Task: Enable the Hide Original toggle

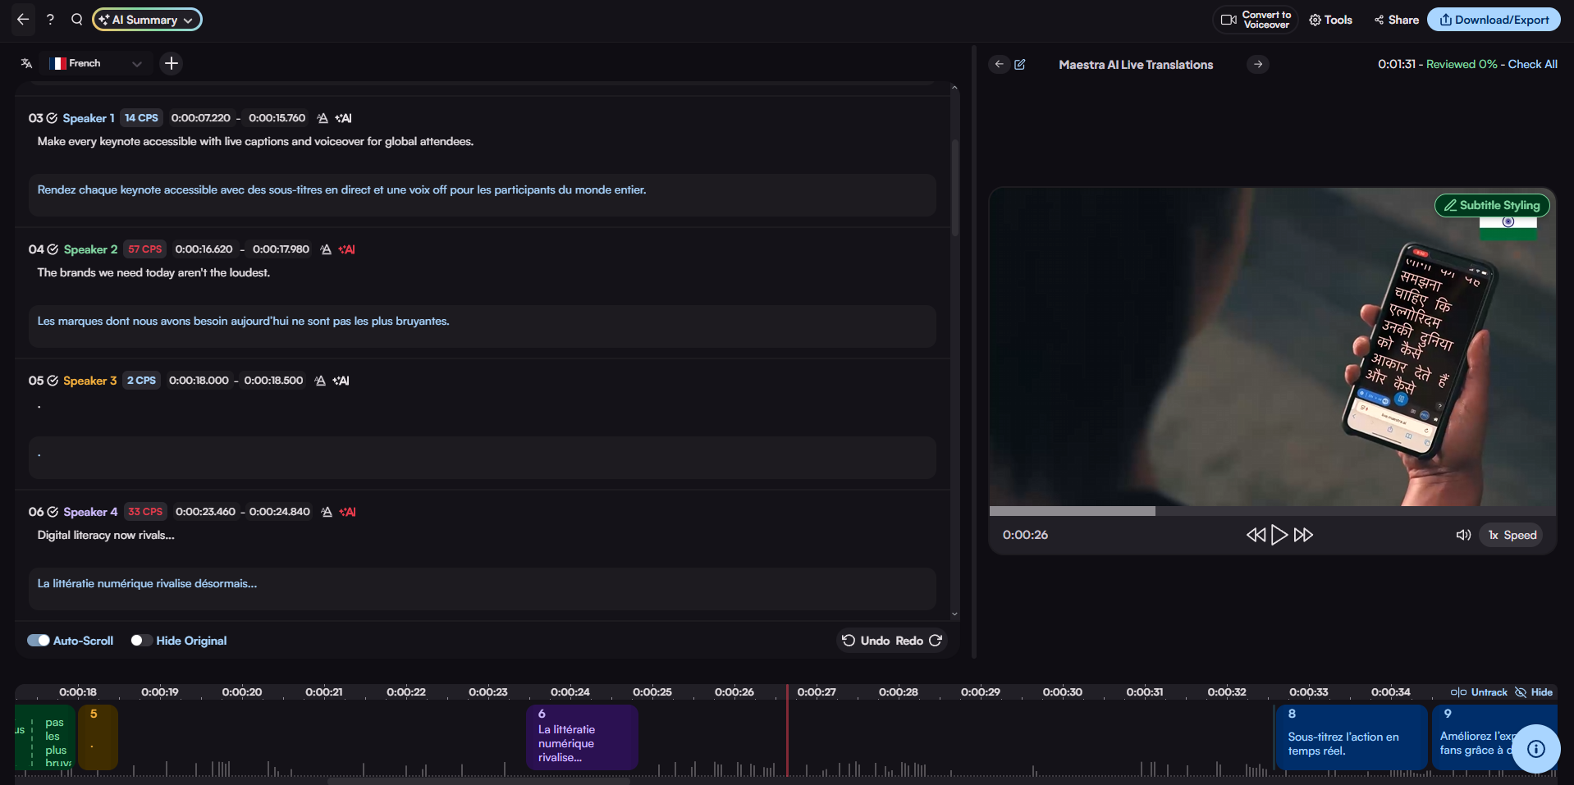Action: 141,641
